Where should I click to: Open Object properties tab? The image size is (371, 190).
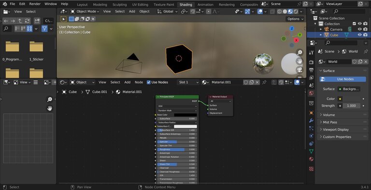pyautogui.click(x=312, y=113)
